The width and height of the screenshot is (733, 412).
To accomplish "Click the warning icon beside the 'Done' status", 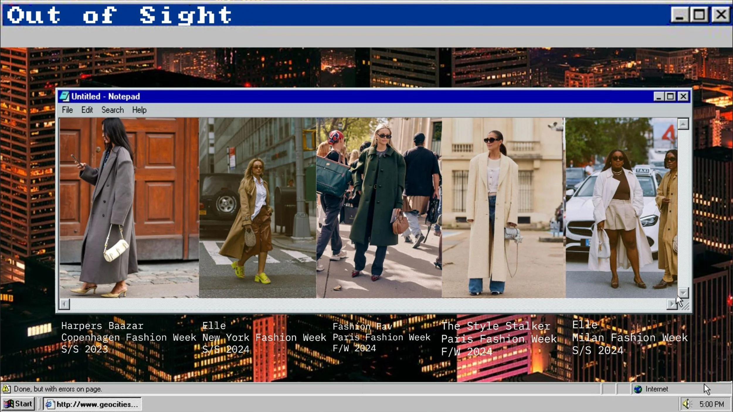I will click(x=6, y=389).
